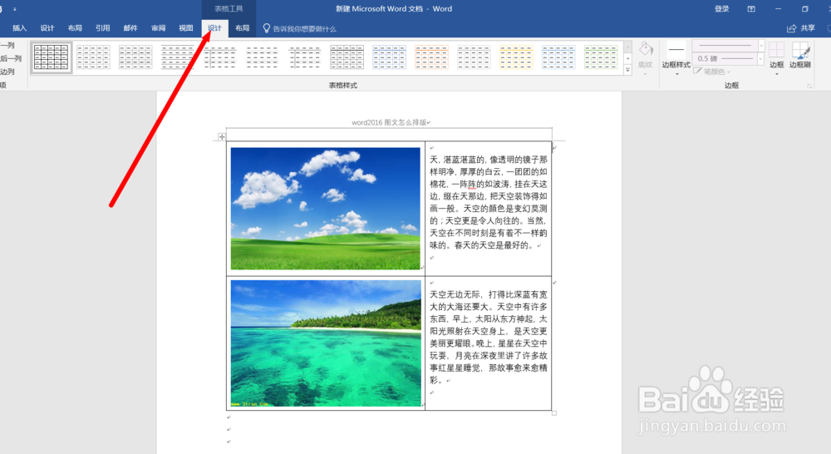This screenshot has height=454, width=831.
Task: Move table styles gallery down one row
Action: point(627,58)
